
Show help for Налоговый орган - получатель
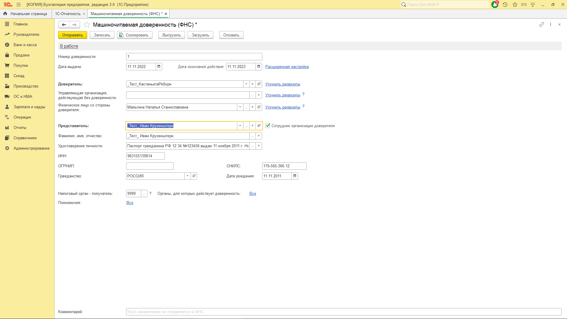[150, 193]
